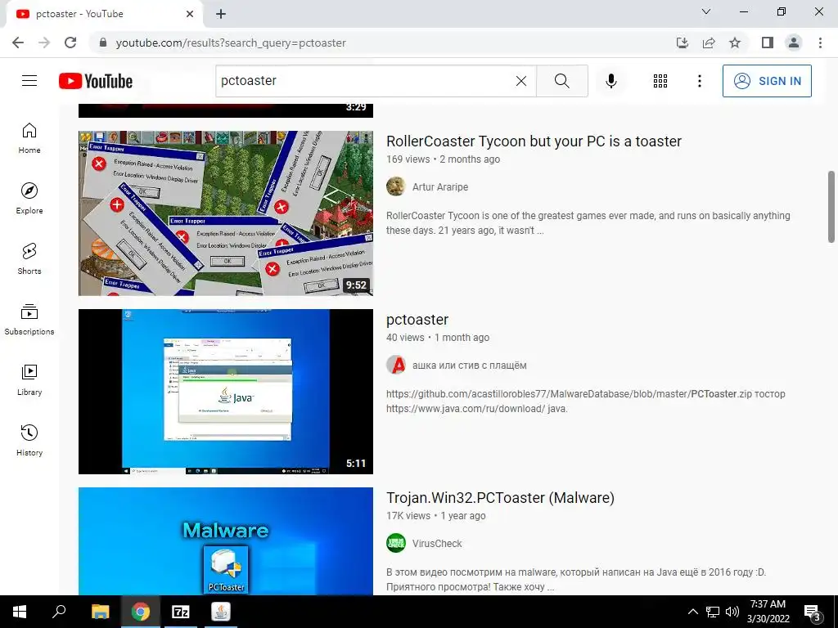
Task: Open Home in the sidebar
Action: 29,137
